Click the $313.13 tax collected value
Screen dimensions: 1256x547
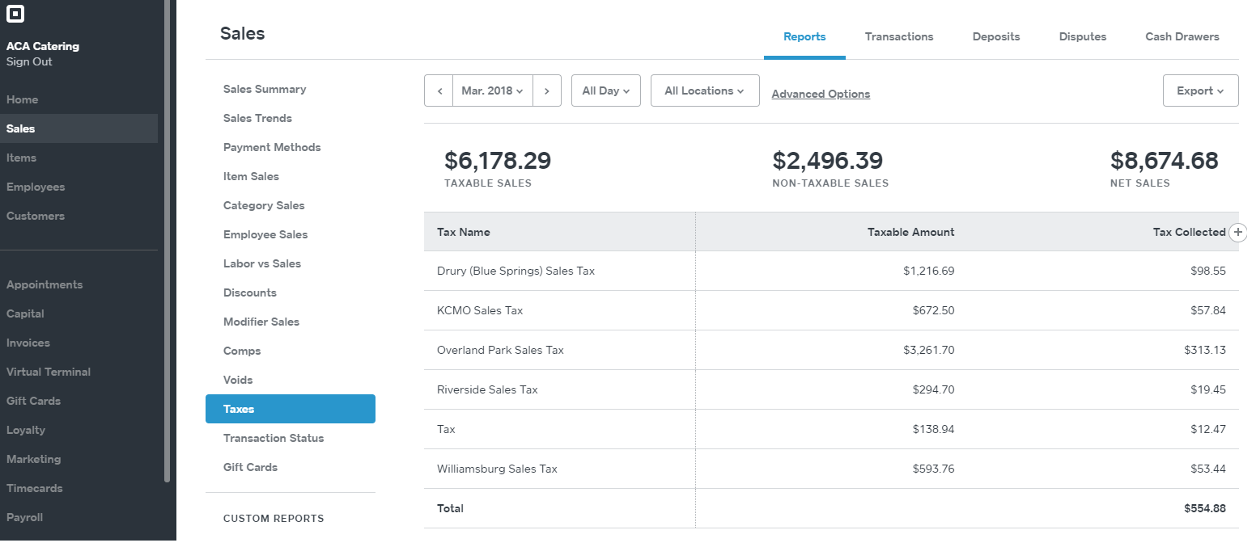coord(1205,350)
